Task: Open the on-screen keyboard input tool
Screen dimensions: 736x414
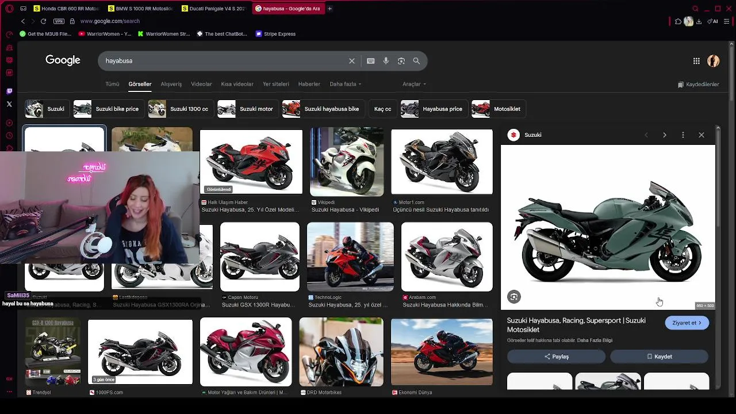Action: [x=371, y=61]
